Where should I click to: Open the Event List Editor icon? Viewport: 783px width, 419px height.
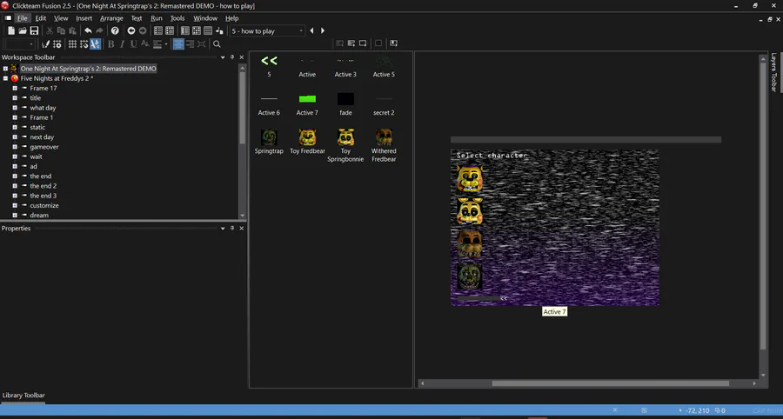(x=197, y=31)
